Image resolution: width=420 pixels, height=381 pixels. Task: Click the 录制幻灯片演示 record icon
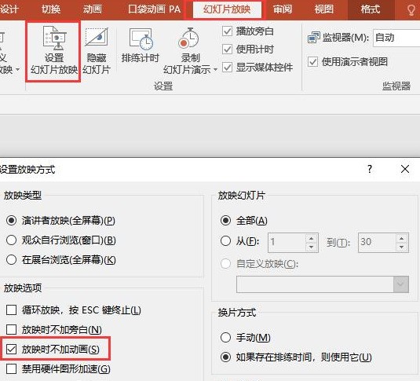coord(188,38)
